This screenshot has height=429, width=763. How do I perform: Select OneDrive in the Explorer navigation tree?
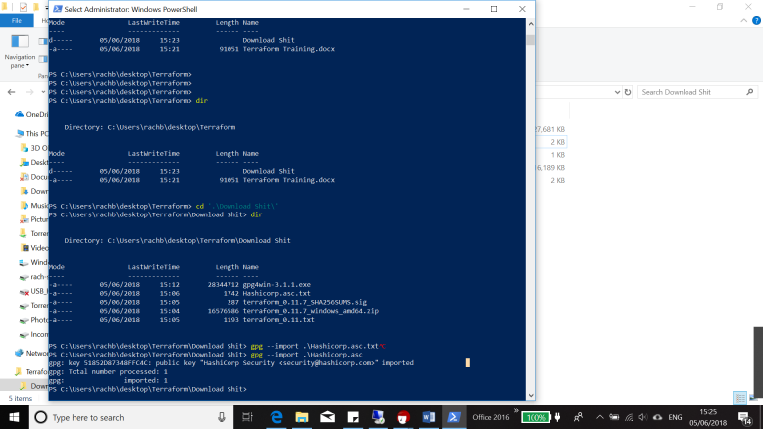tap(31, 115)
